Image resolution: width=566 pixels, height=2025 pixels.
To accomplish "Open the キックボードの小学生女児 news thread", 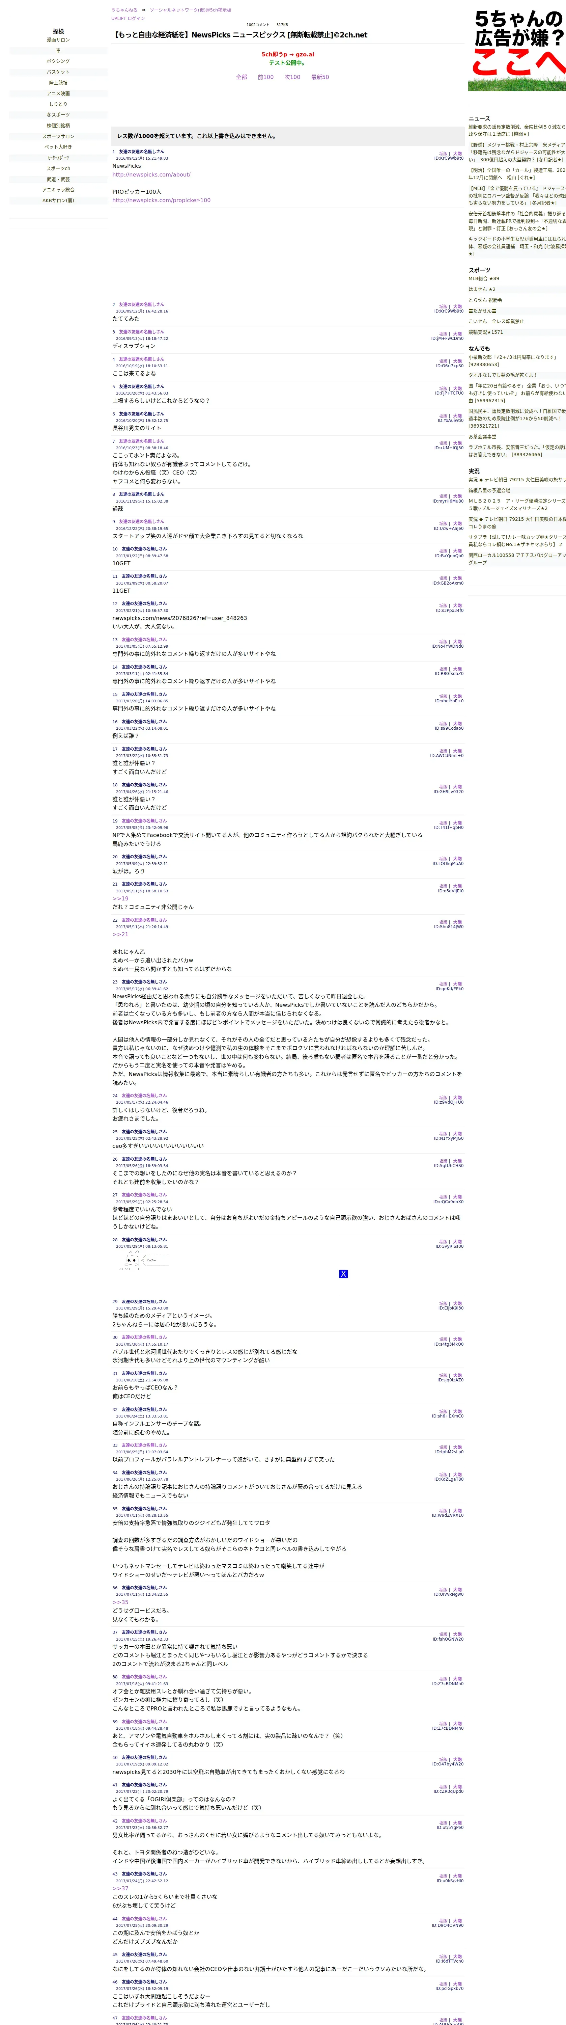I will pyautogui.click(x=517, y=246).
